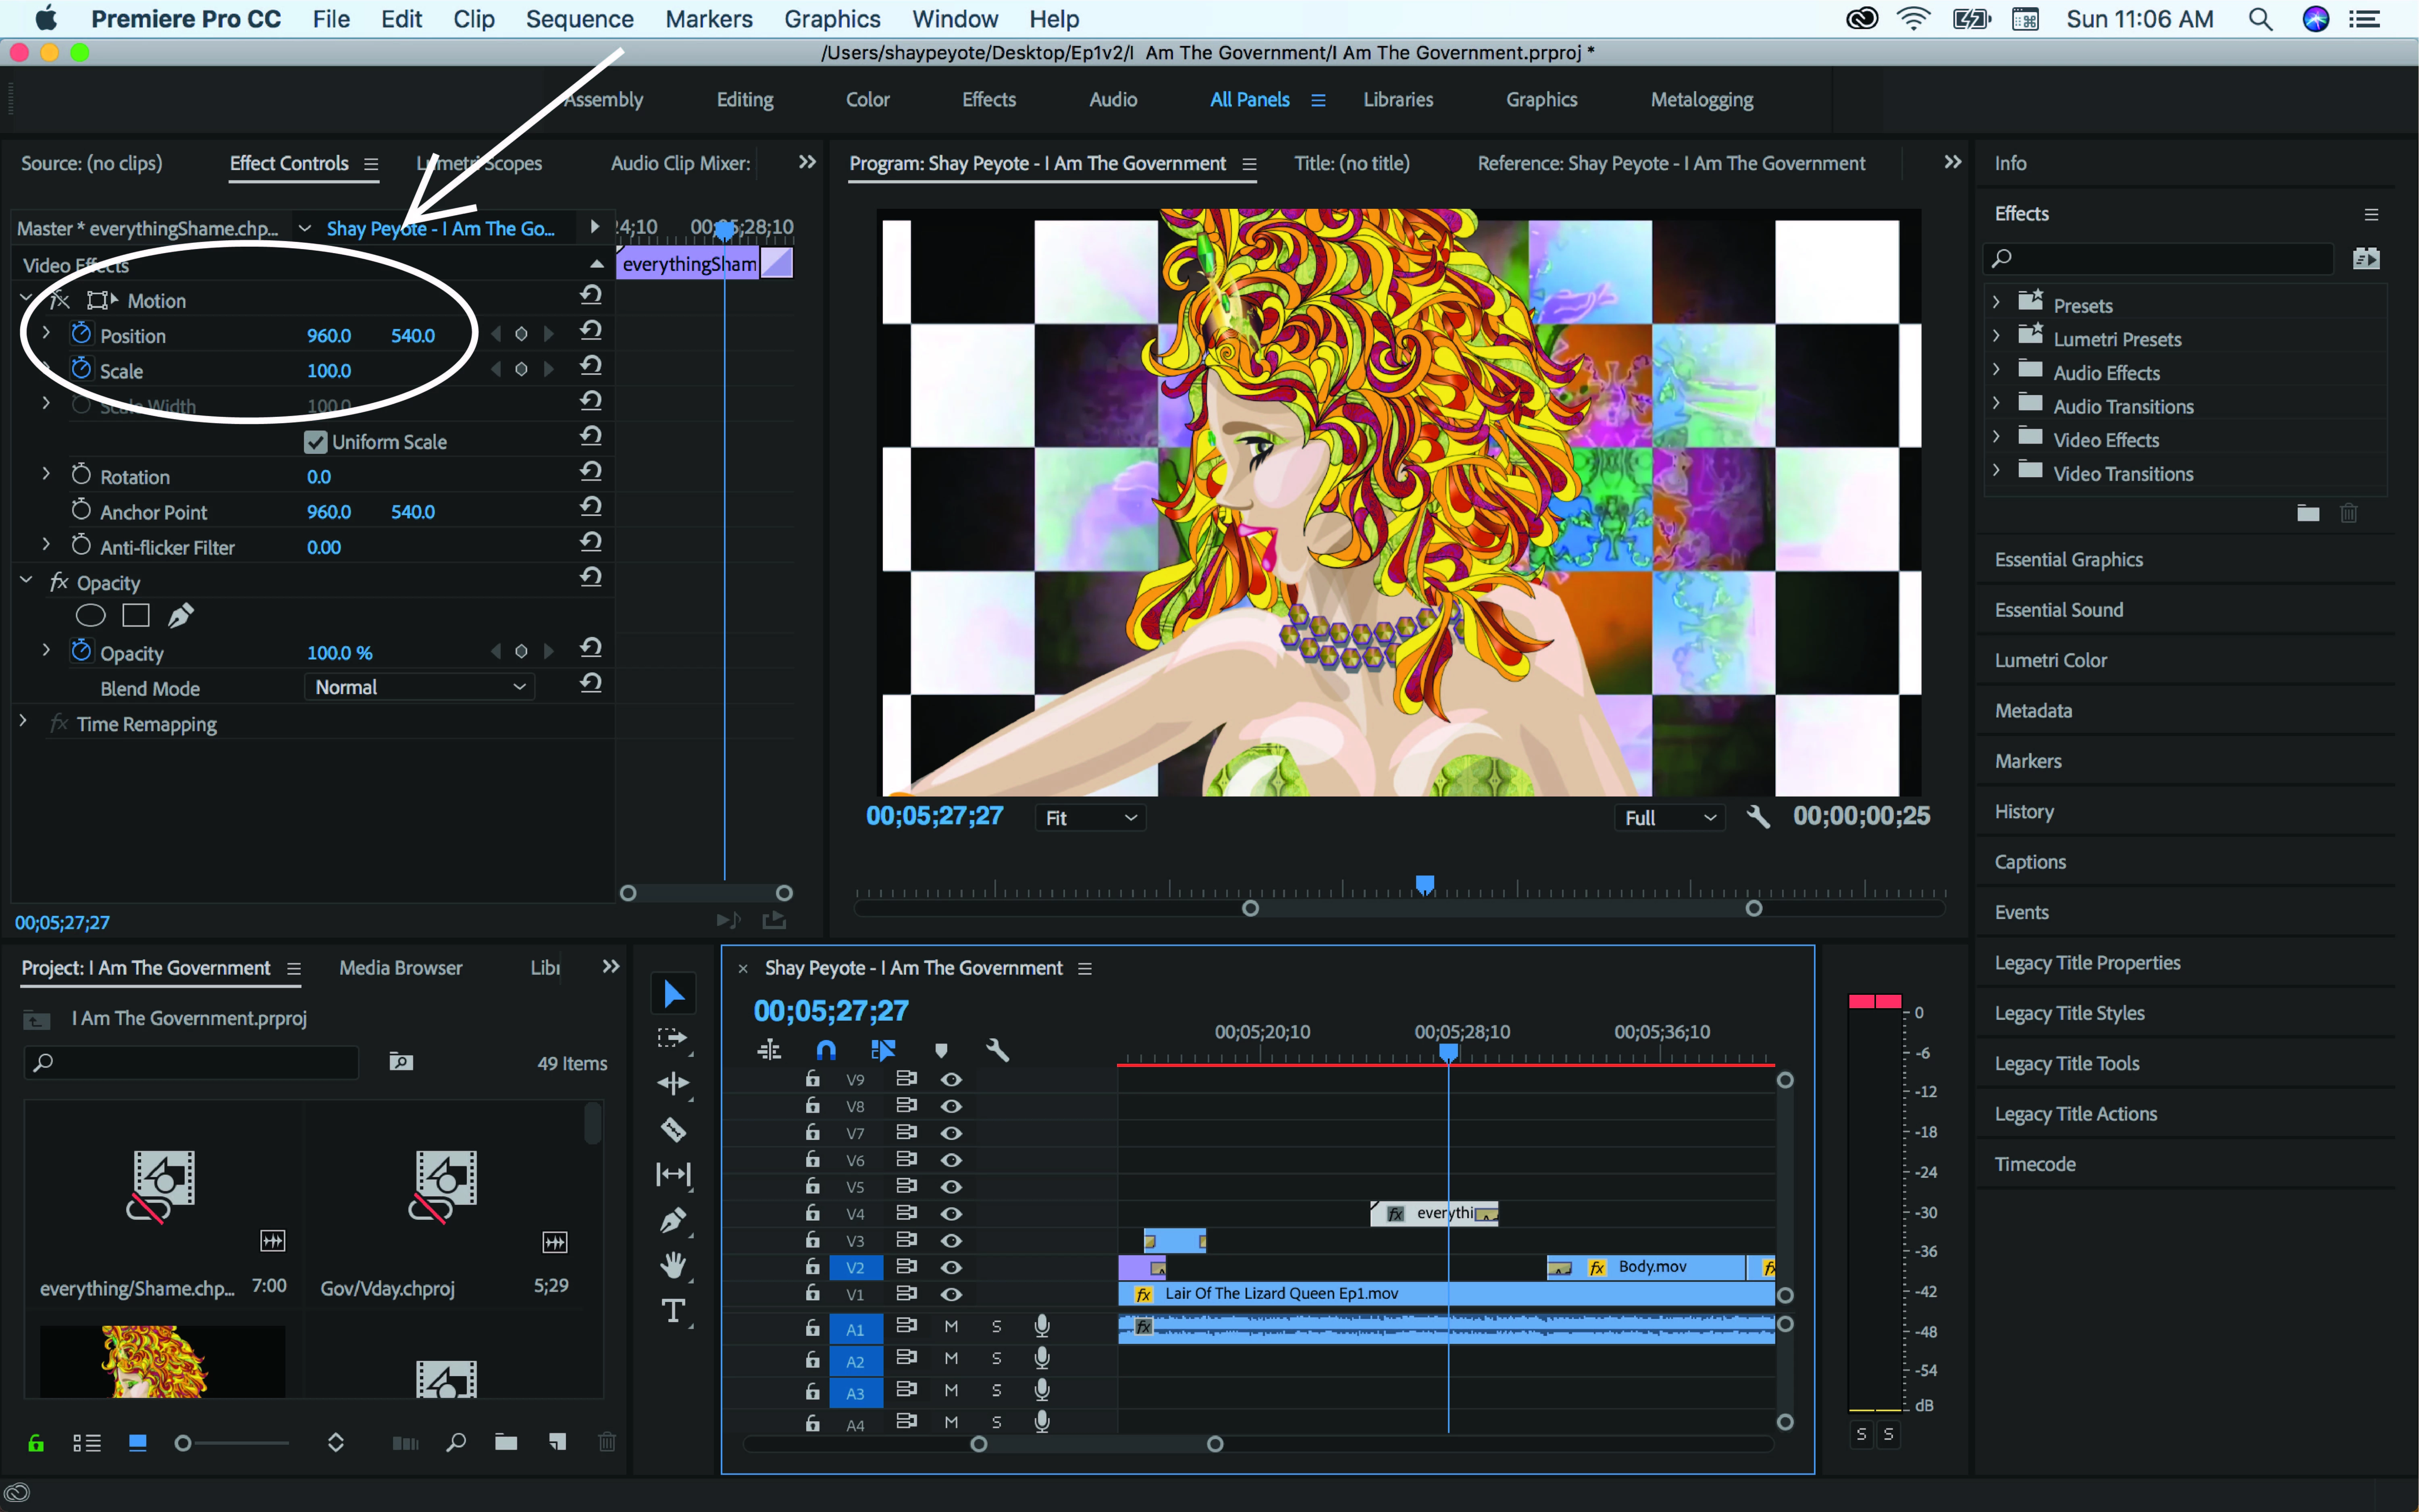The height and width of the screenshot is (1512, 2419).
Task: Click New Bin in Project panel
Action: pyautogui.click(x=506, y=1442)
